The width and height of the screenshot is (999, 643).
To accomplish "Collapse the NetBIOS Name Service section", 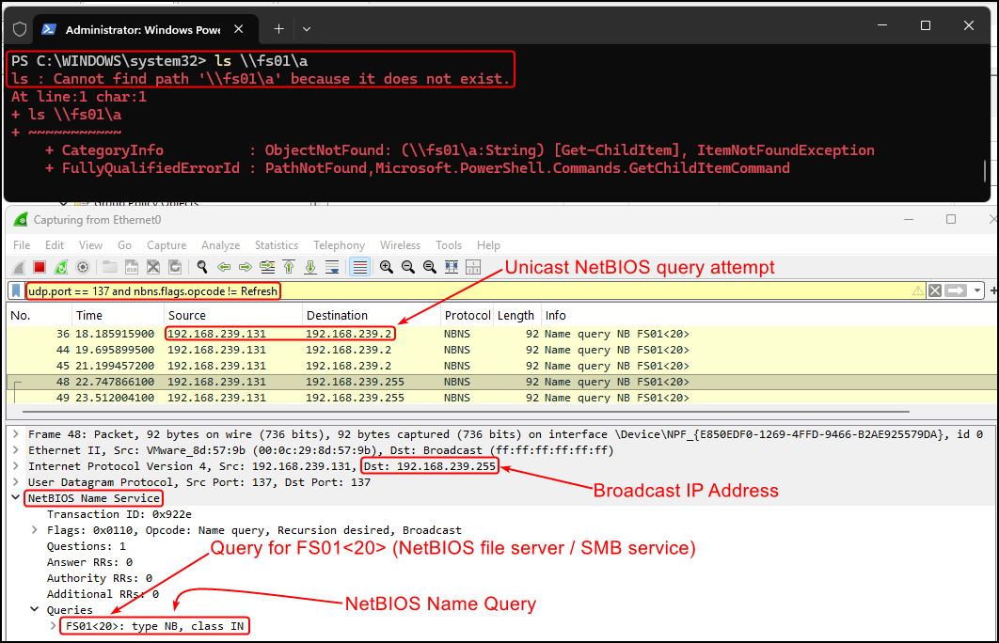I will coord(16,498).
